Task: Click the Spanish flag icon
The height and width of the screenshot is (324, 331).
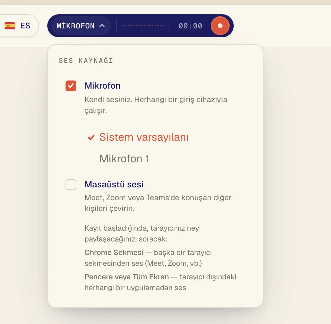Action: [10, 26]
